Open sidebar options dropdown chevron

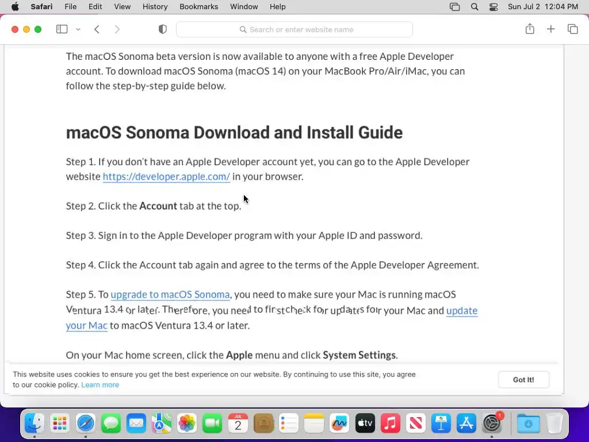pyautogui.click(x=78, y=29)
